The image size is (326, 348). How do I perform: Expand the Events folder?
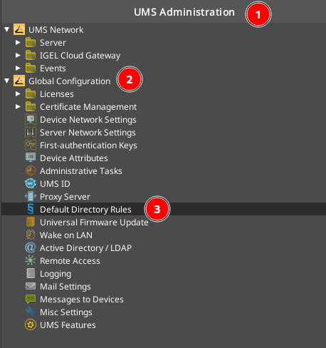point(18,68)
